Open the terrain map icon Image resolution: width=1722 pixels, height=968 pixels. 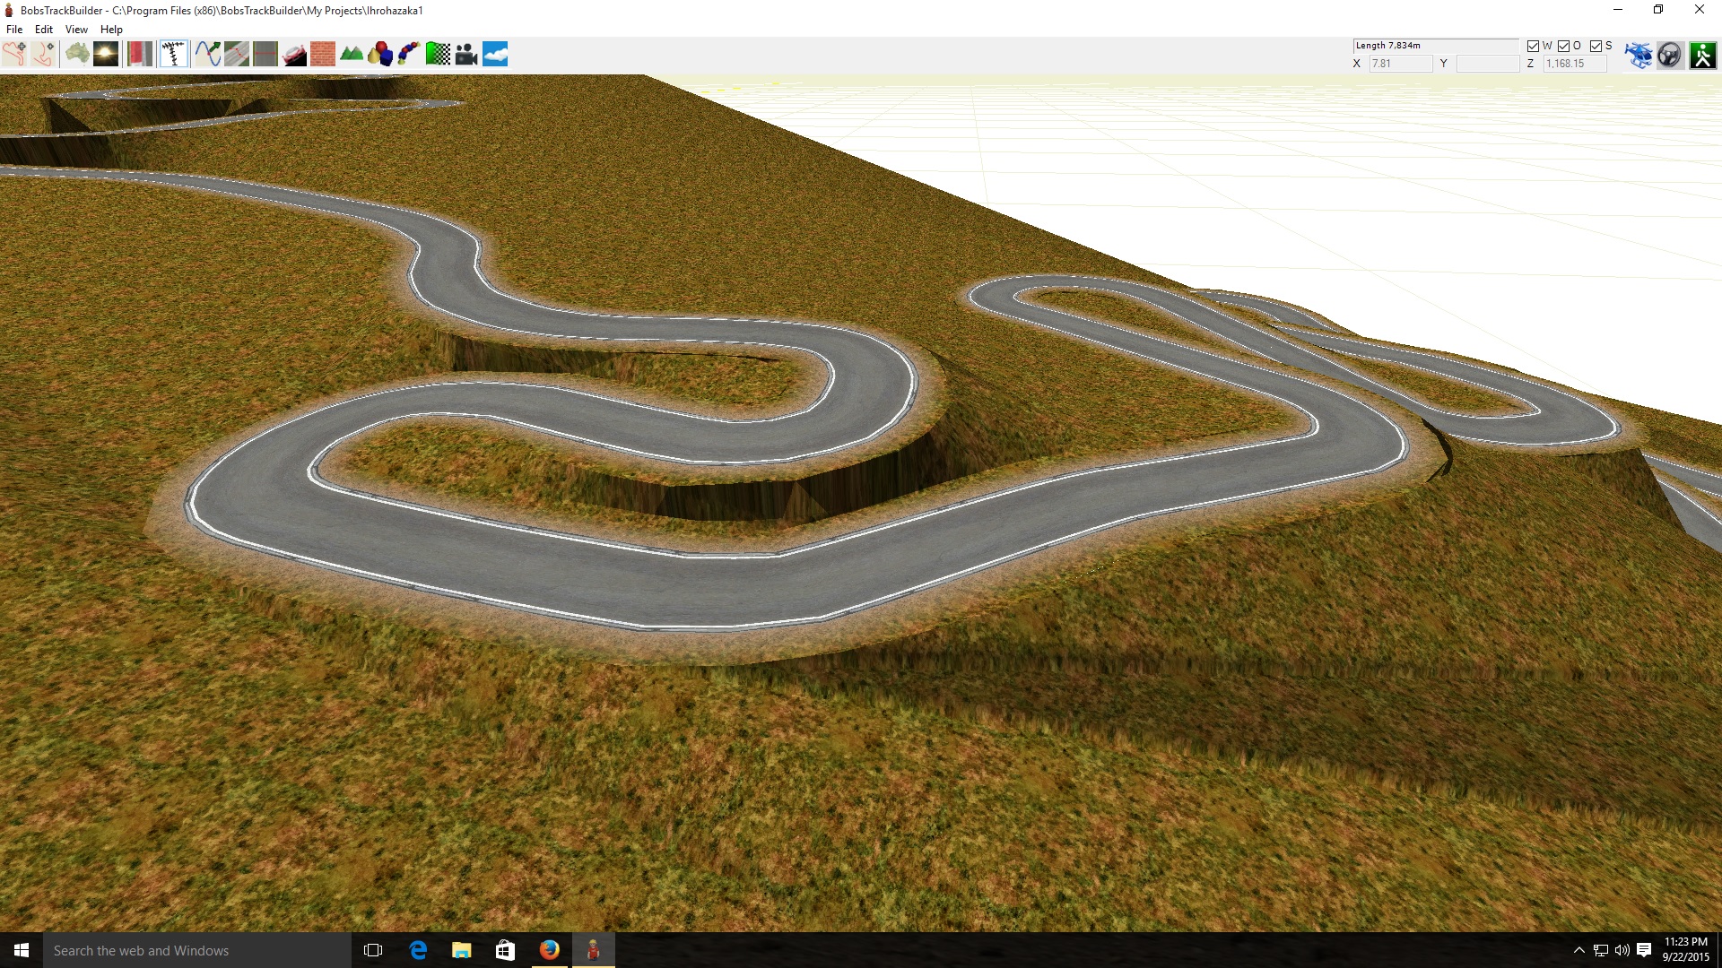[x=78, y=54]
